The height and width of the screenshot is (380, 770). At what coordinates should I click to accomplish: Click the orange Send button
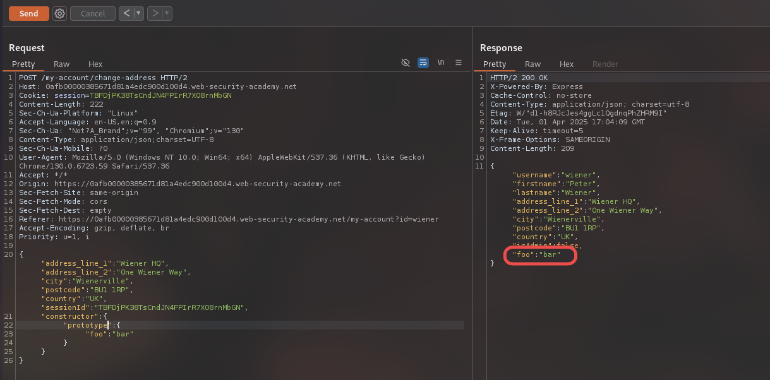28,13
